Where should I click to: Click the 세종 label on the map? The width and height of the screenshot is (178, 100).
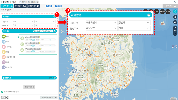pos(86,49)
